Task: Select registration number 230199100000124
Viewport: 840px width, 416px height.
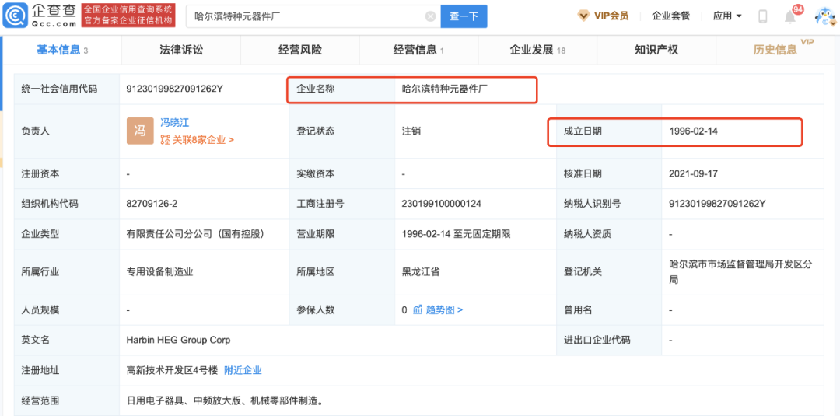Action: click(442, 204)
